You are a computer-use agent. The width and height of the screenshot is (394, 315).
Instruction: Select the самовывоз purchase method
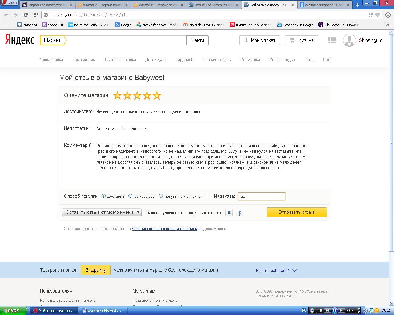[131, 196]
